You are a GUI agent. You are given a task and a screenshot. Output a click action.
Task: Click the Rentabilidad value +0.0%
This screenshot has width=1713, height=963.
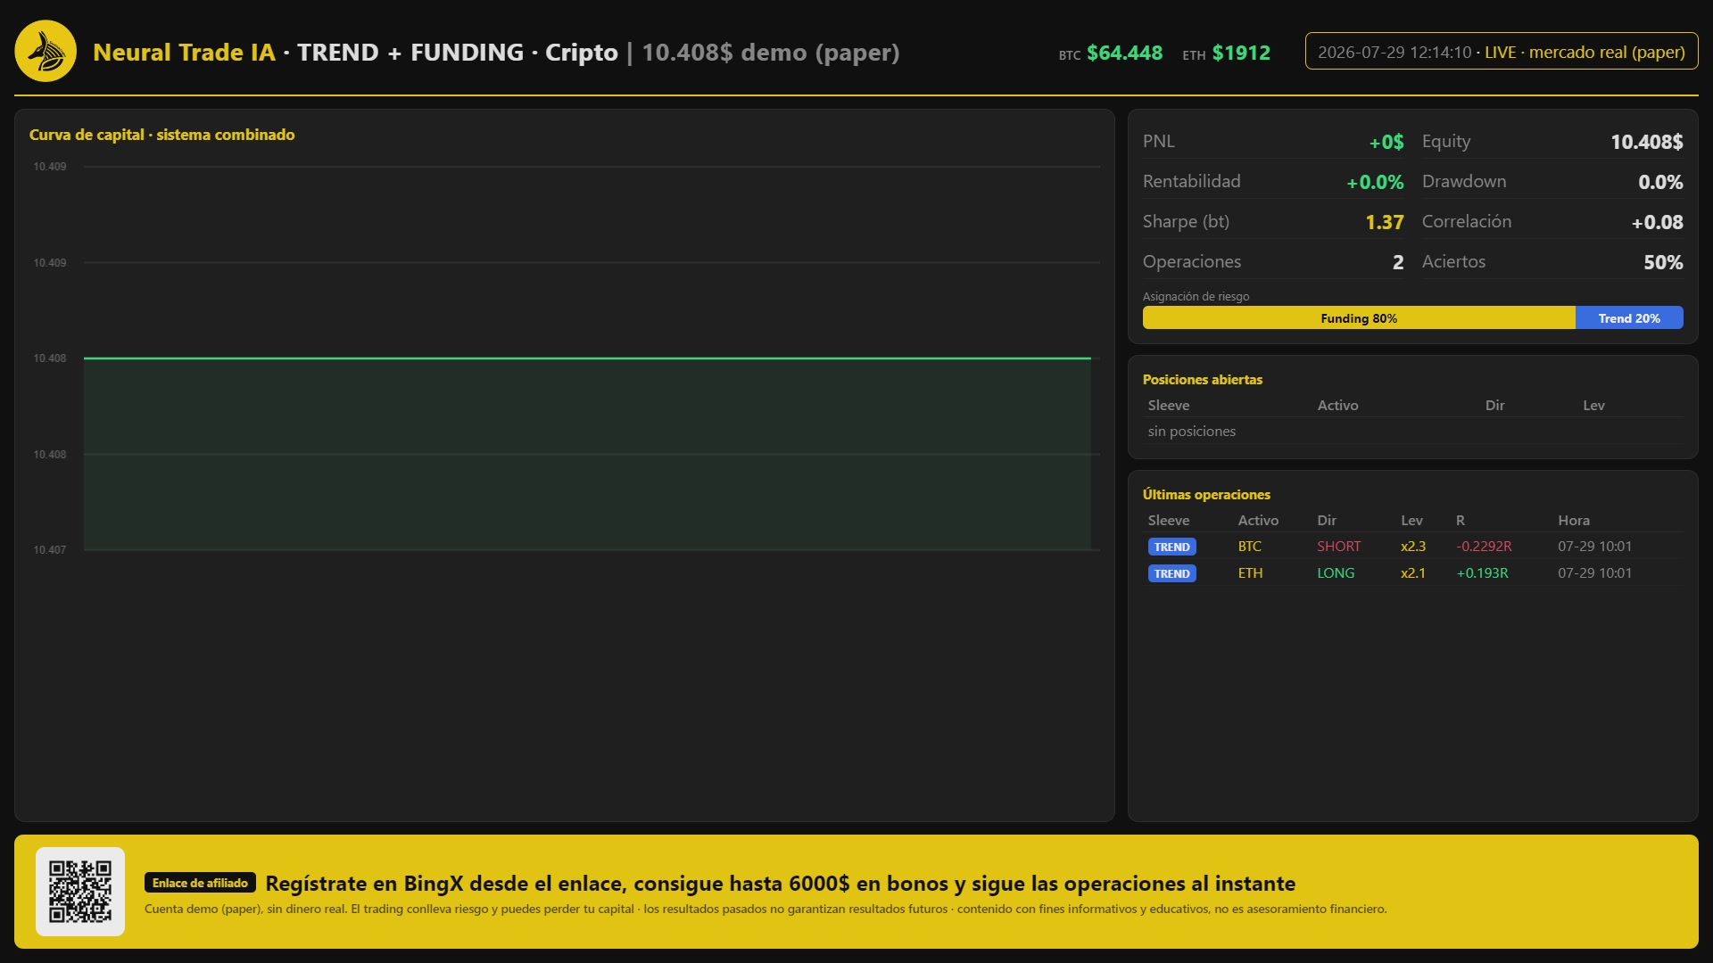pyautogui.click(x=1375, y=182)
